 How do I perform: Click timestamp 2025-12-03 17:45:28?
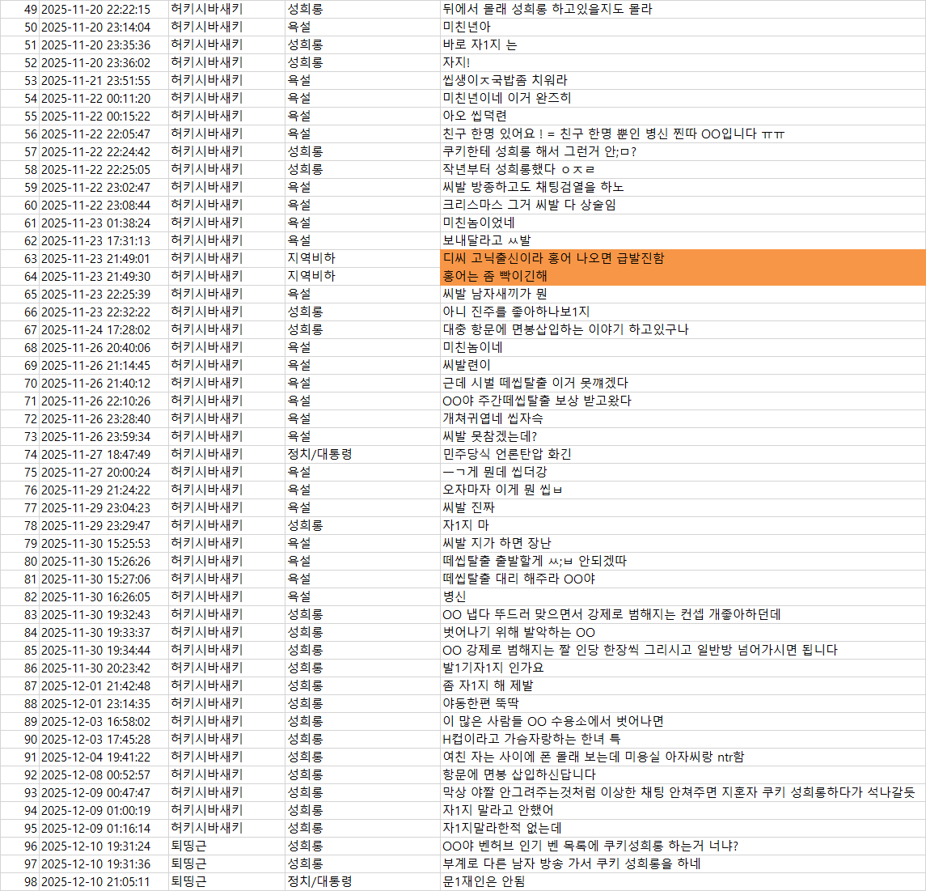coord(104,739)
